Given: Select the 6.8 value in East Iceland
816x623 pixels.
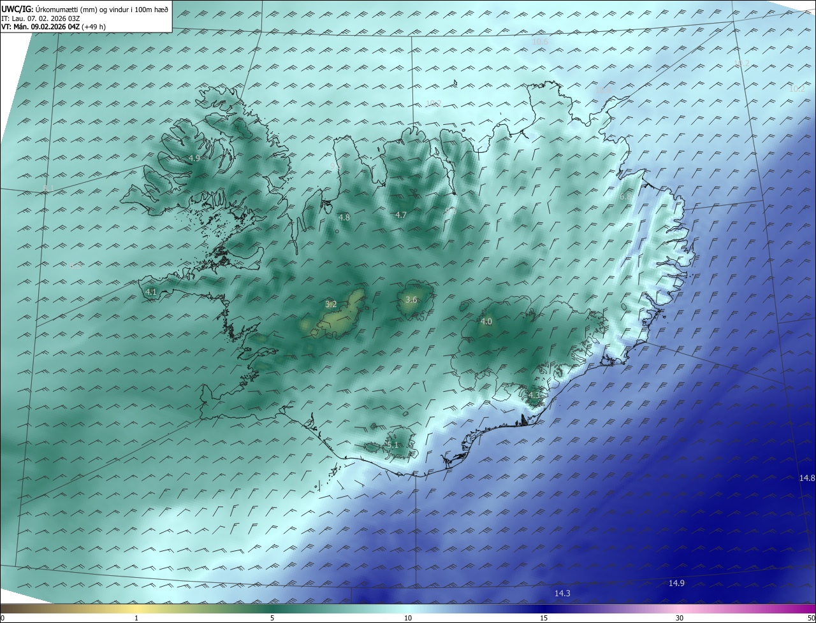Looking at the screenshot, I should (625, 197).
